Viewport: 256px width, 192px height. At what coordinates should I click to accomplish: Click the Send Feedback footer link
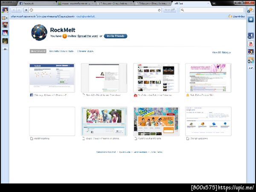click(x=140, y=152)
